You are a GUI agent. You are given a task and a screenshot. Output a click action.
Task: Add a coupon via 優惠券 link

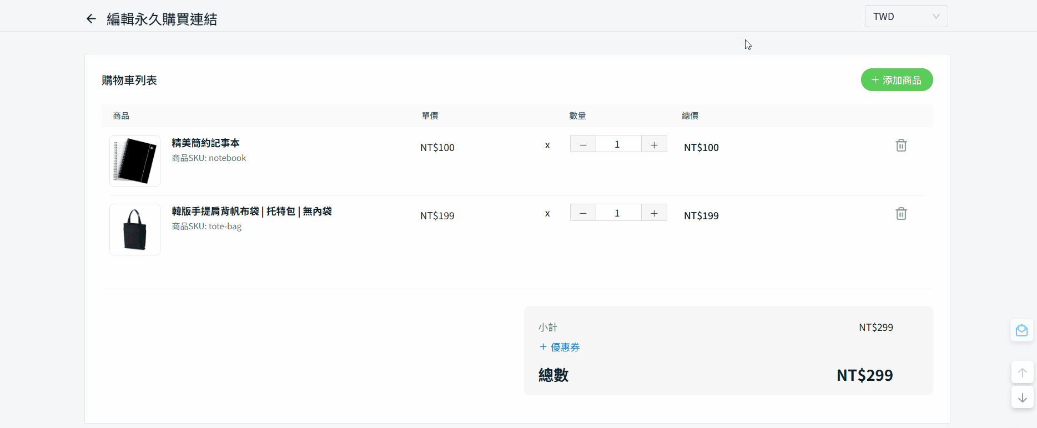pyautogui.click(x=560, y=347)
